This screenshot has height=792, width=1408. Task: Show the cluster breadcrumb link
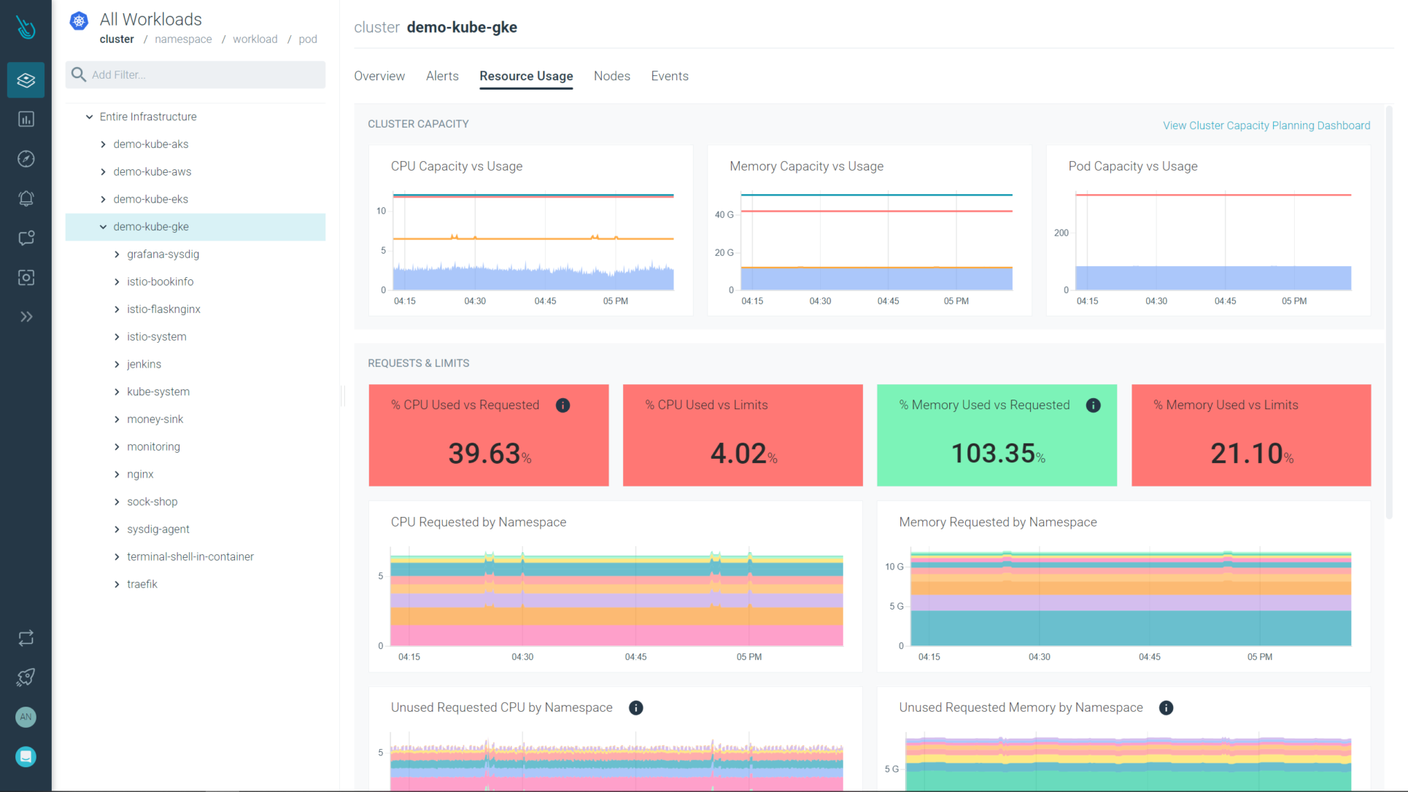(117, 39)
